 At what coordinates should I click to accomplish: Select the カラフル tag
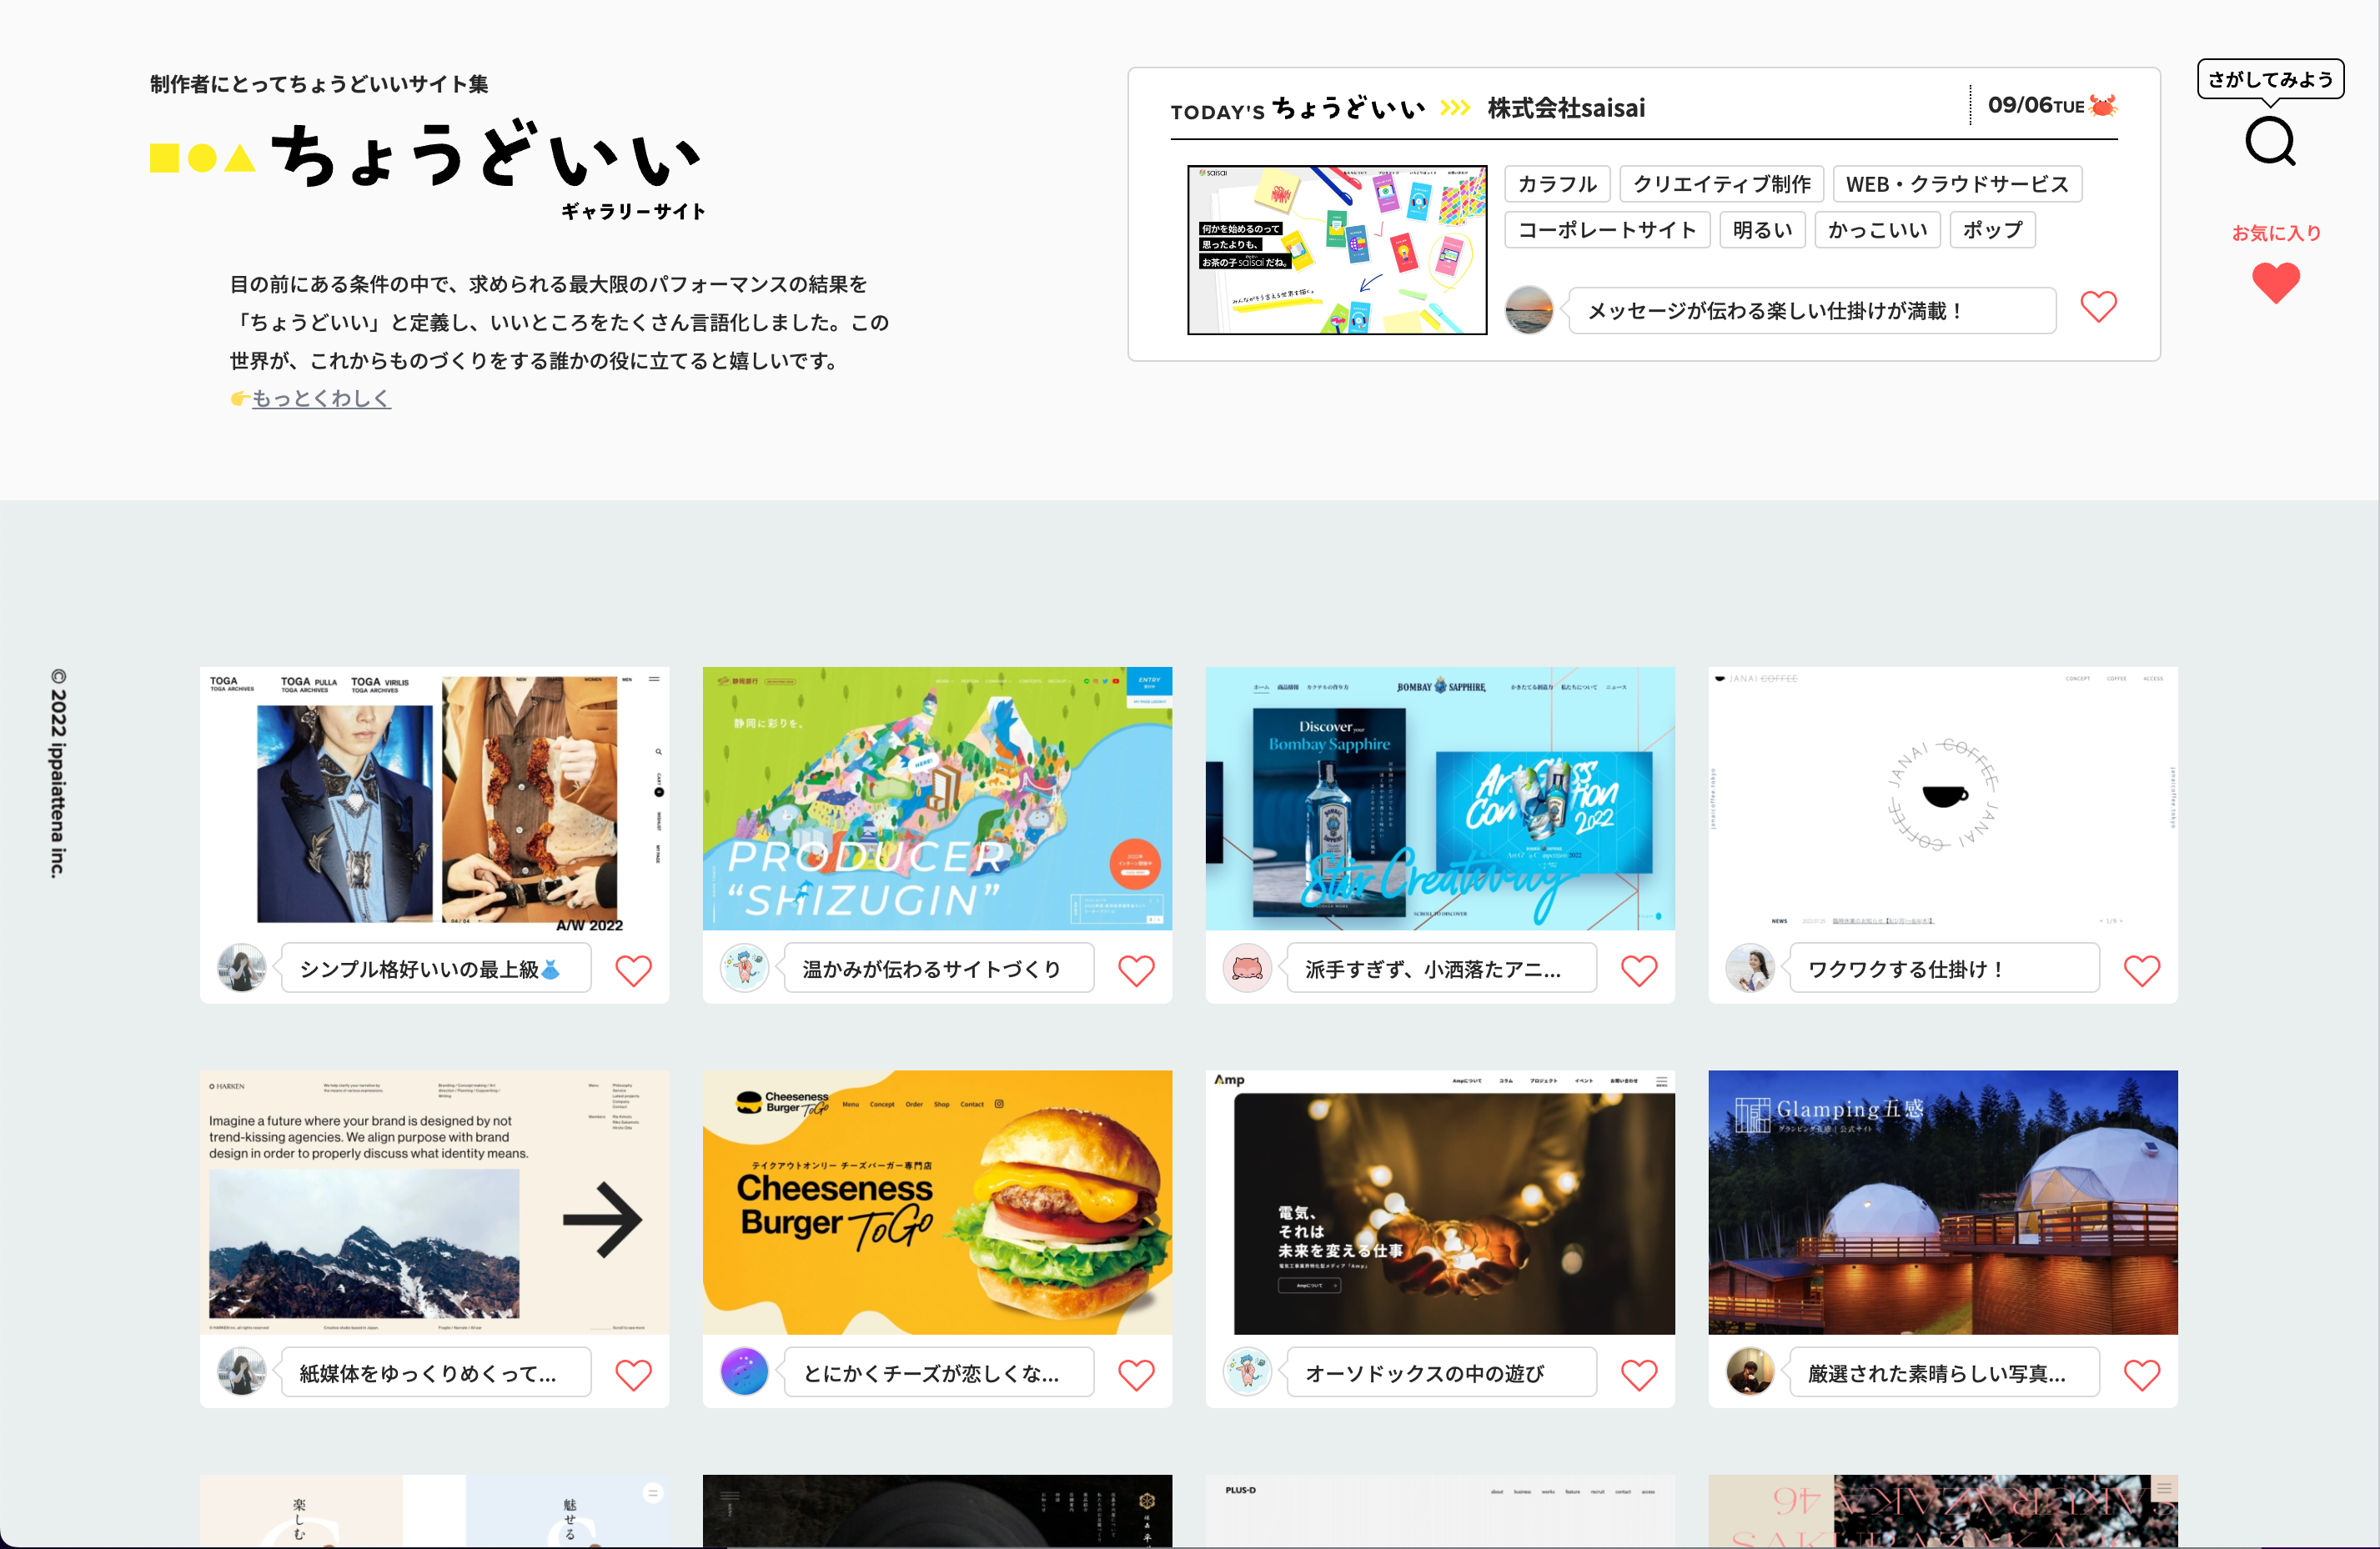tap(1556, 184)
